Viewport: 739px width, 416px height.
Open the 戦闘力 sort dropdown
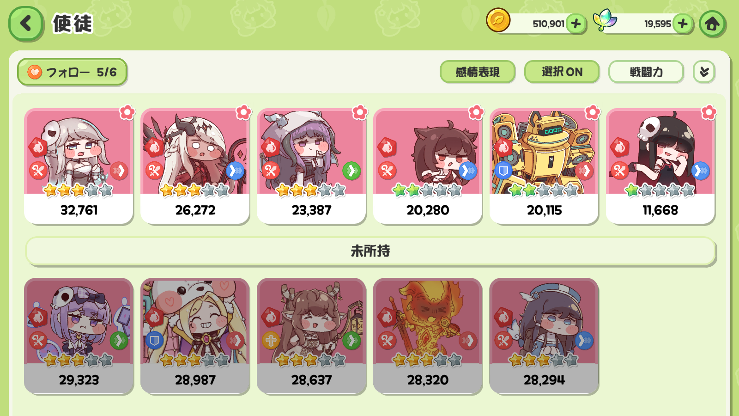(x=646, y=72)
